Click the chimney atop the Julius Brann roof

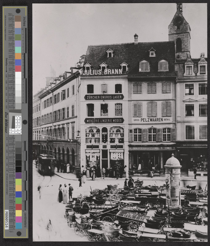pos(136,39)
